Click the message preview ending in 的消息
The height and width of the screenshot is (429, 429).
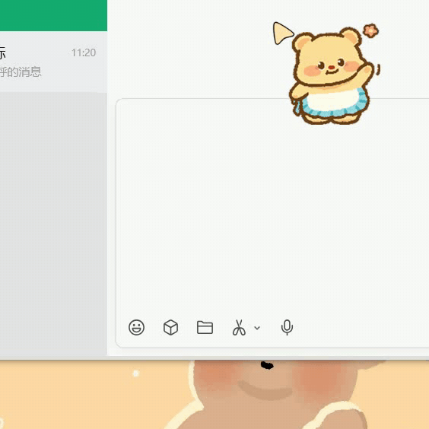(21, 72)
